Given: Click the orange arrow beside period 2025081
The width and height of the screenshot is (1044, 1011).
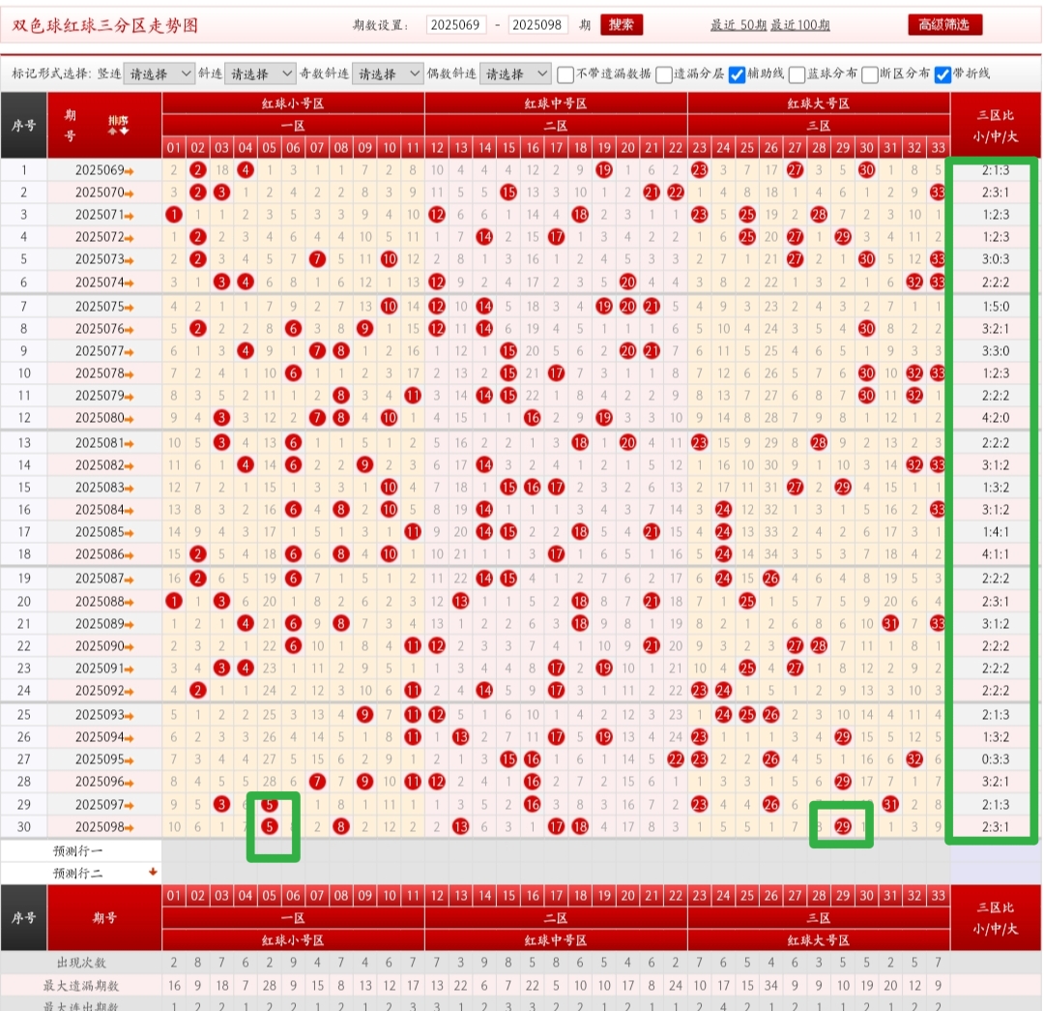Looking at the screenshot, I should 130,444.
